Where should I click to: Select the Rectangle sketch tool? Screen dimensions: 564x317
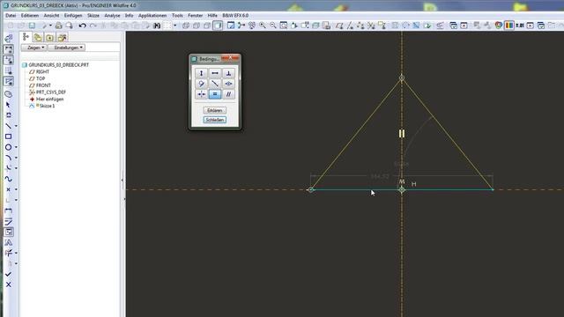click(8, 136)
